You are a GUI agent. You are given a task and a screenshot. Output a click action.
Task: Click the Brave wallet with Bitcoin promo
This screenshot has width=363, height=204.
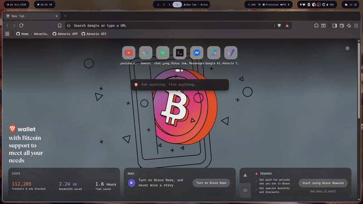click(x=26, y=144)
